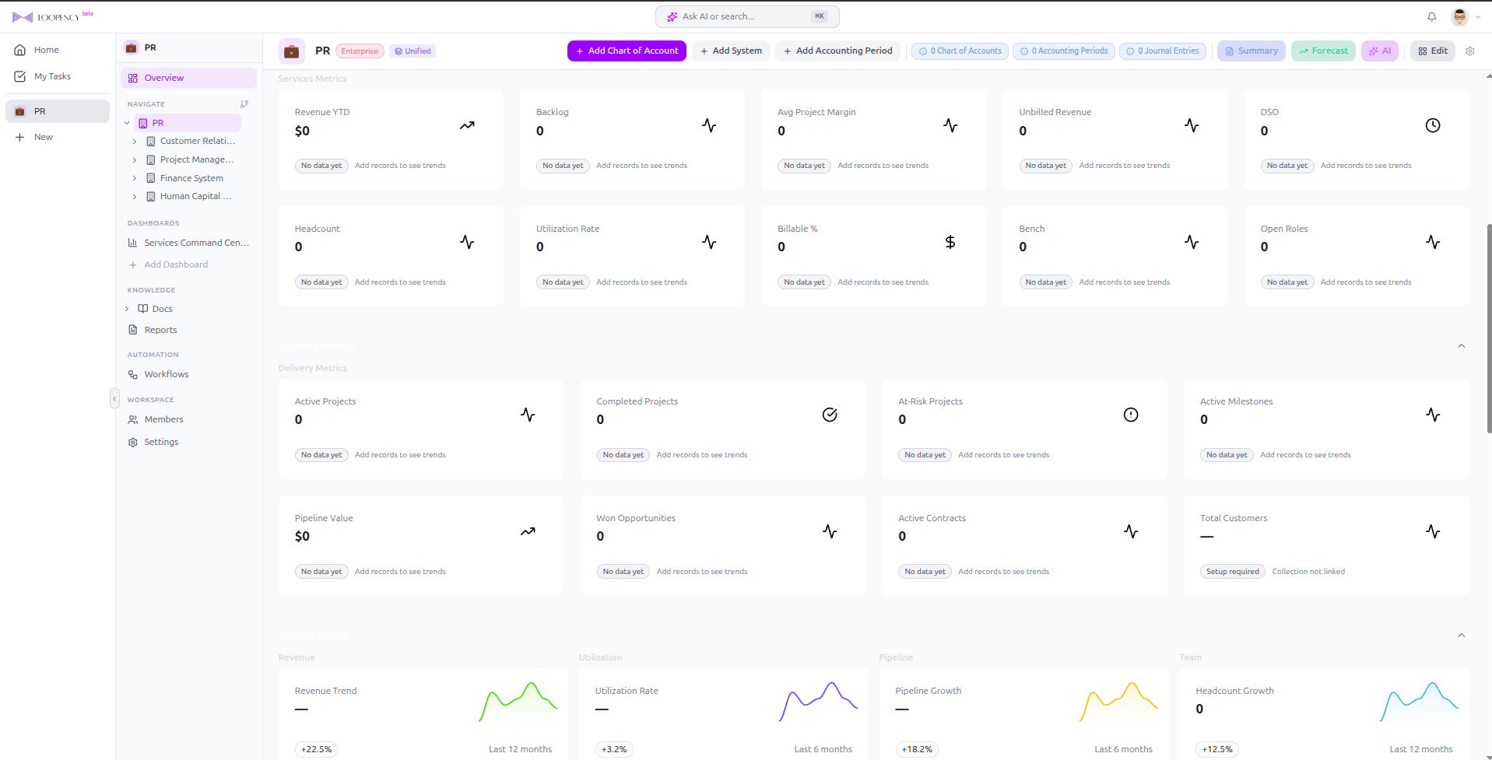Click the Add Chart of Account button
The width and height of the screenshot is (1492, 760).
626,51
